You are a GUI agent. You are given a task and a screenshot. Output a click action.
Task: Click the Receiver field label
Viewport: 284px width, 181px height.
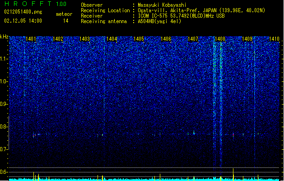click(x=92, y=16)
